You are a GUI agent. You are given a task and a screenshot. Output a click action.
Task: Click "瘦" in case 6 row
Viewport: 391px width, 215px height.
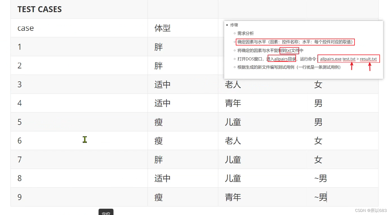click(159, 141)
